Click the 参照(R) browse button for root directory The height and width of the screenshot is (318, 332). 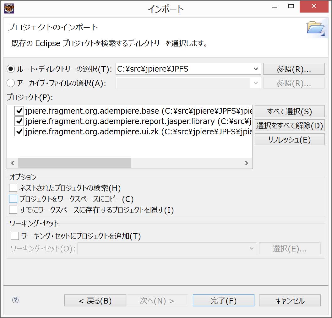(294, 69)
